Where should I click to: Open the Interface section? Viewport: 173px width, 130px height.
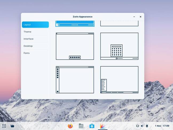point(35,39)
